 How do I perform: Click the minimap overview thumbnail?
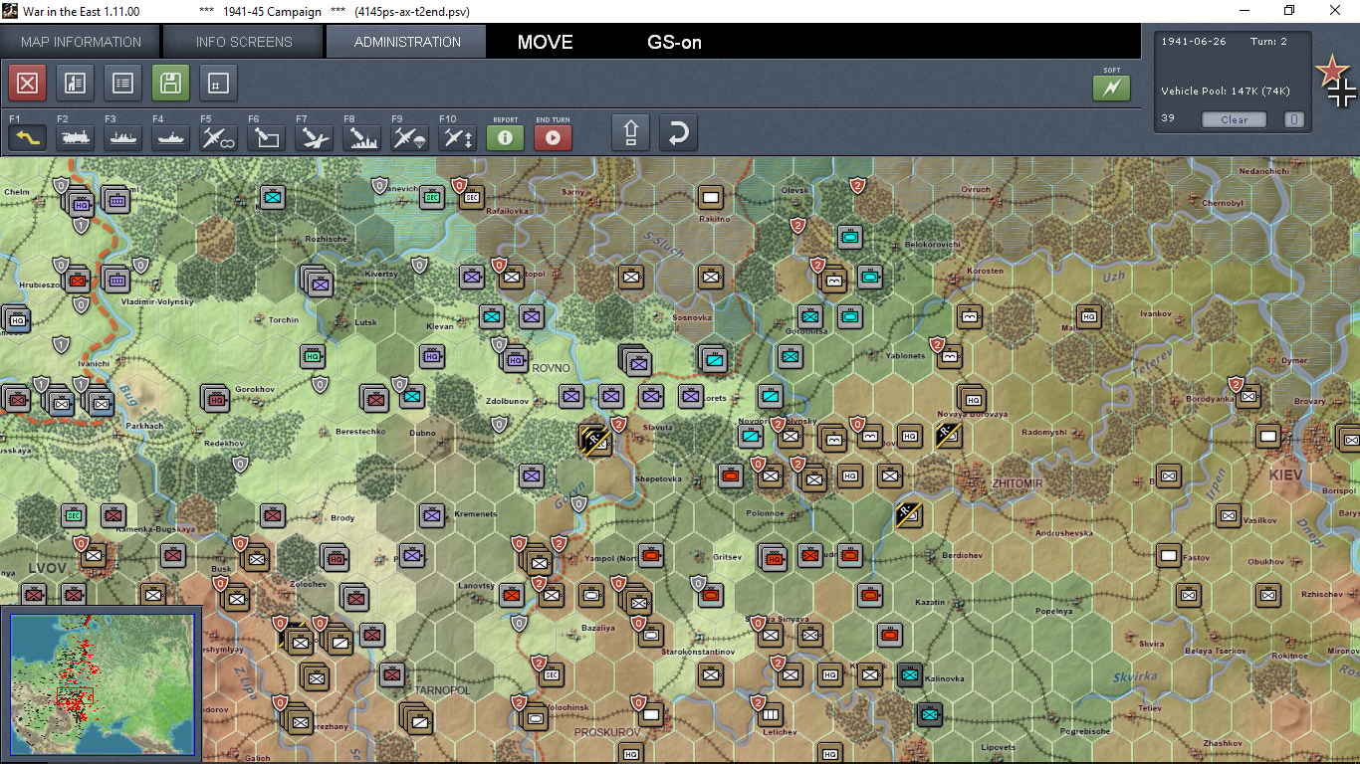101,682
